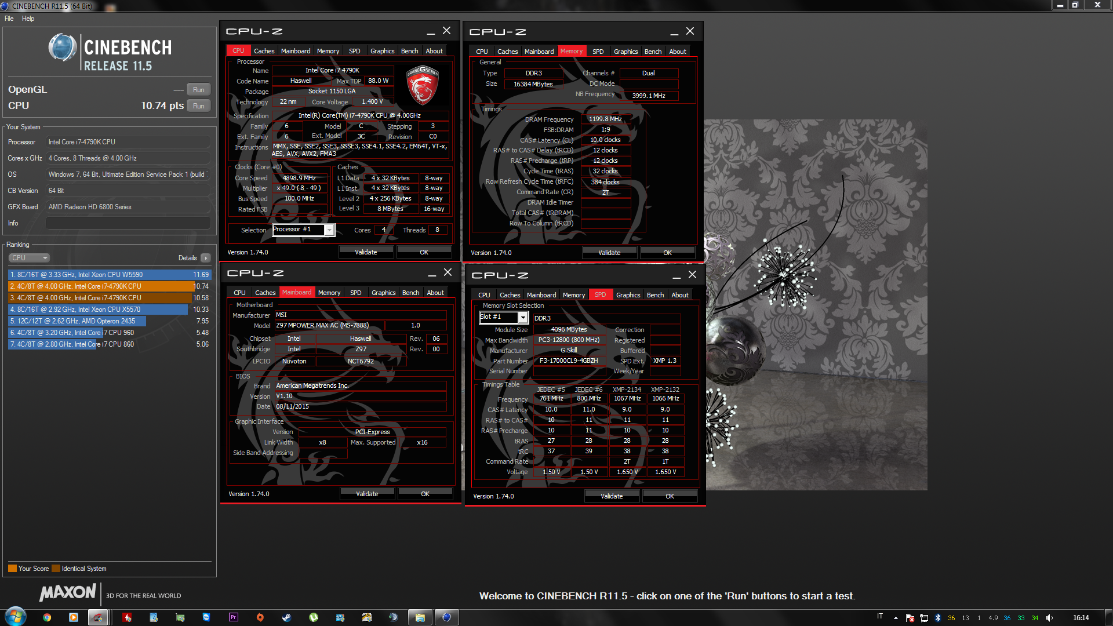Screen dimensions: 1113x626
Task: Click the 16:14 system clock
Action: pos(1081,617)
